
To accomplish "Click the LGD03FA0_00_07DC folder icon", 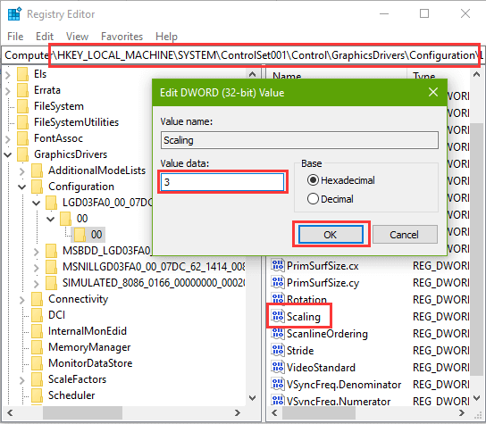I will click(52, 203).
